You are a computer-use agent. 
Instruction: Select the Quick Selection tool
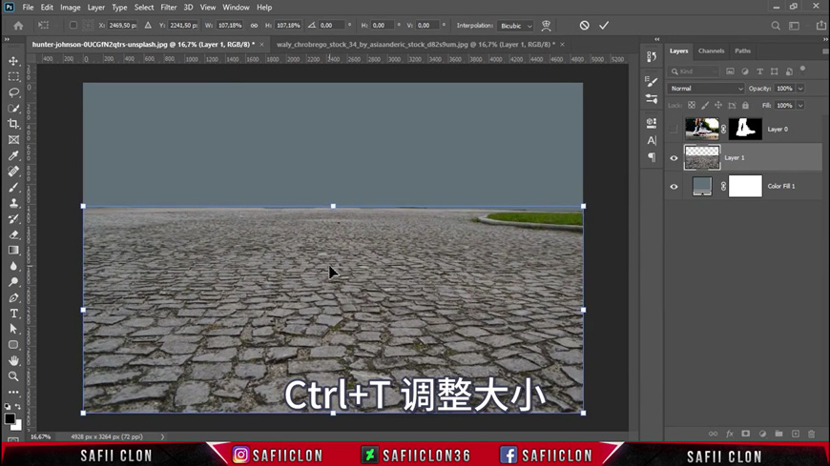pyautogui.click(x=13, y=109)
